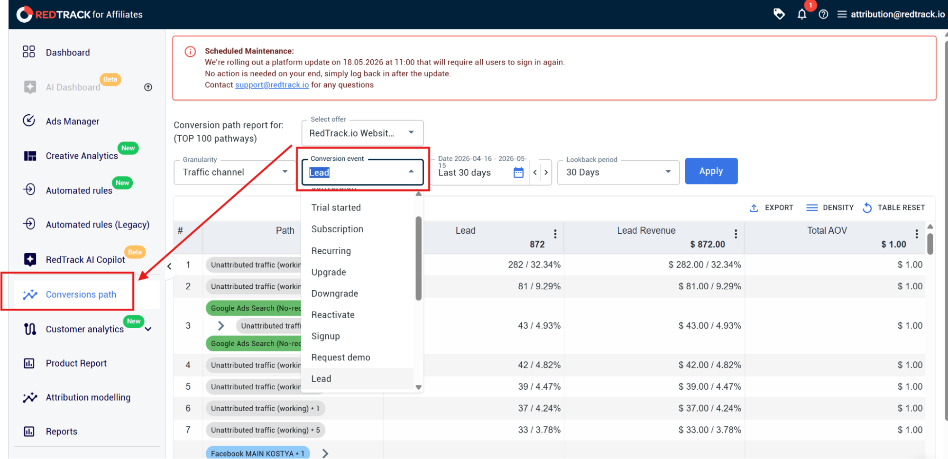
Task: Open support@redtrack.io email link
Action: [x=272, y=85]
